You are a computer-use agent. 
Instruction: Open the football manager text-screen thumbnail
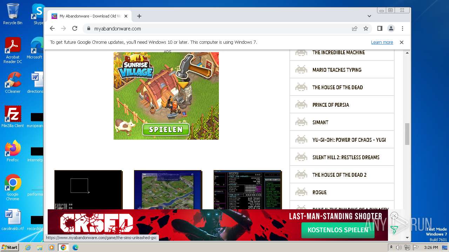(247, 190)
